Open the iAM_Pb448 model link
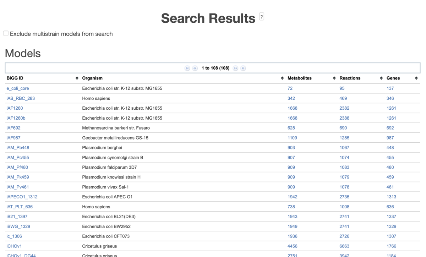The height and width of the screenshot is (257, 426). point(18,148)
